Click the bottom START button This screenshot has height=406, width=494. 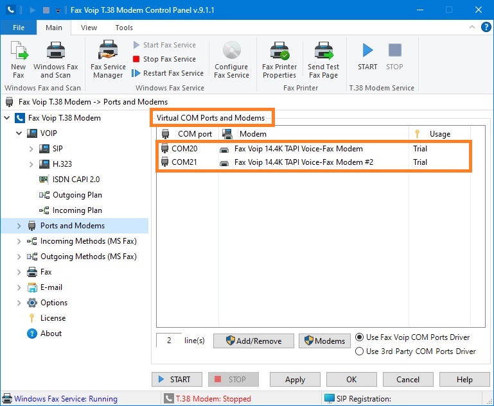click(x=177, y=380)
